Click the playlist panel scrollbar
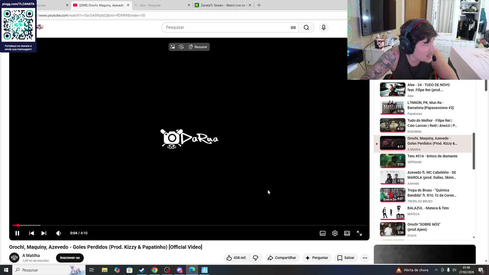Viewport: 489px width, 275px height. point(474,151)
